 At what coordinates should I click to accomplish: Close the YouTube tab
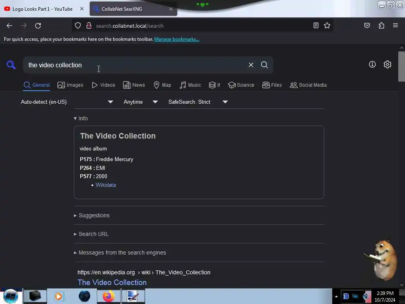82,9
